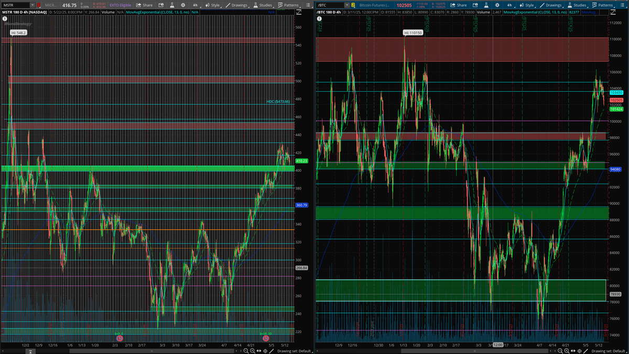Viewport: 629px width, 354px height.
Task: Click the MSTR Volume label in the header
Action: click(108, 12)
